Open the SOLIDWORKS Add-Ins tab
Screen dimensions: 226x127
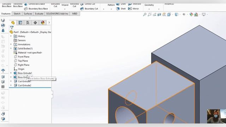[x=57, y=14]
